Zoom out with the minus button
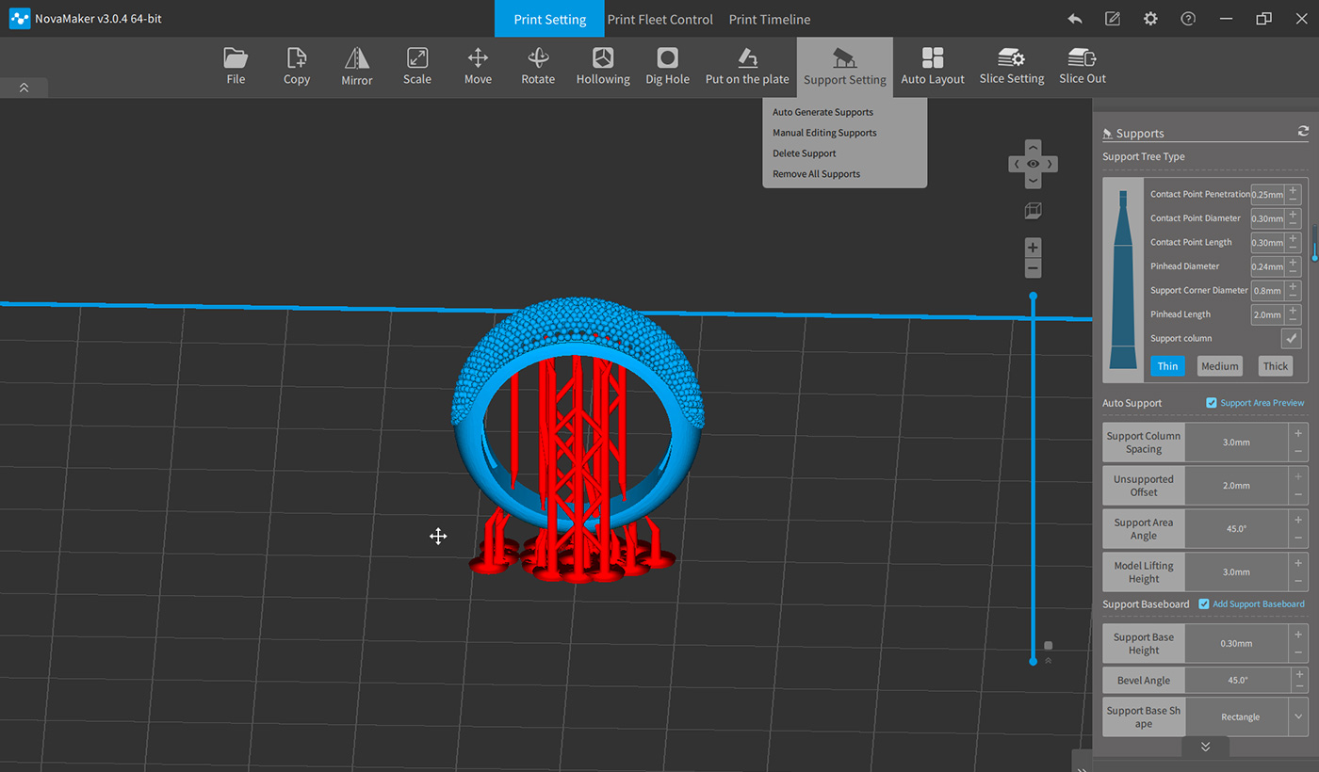The height and width of the screenshot is (772, 1319). 1033,268
